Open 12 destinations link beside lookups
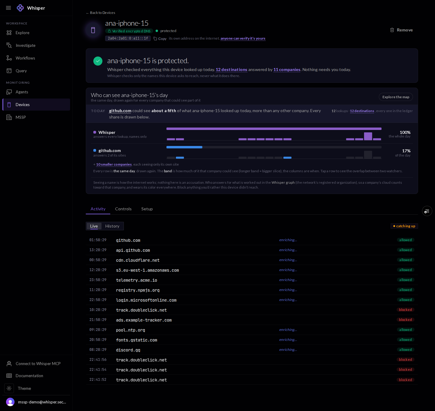 click(362, 111)
